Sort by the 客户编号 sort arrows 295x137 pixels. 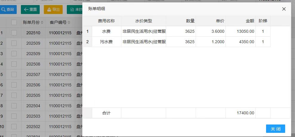[x=69, y=23]
